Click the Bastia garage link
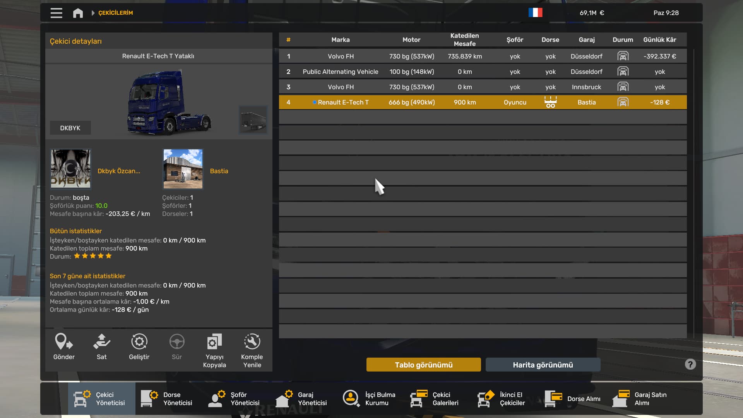 pos(219,171)
